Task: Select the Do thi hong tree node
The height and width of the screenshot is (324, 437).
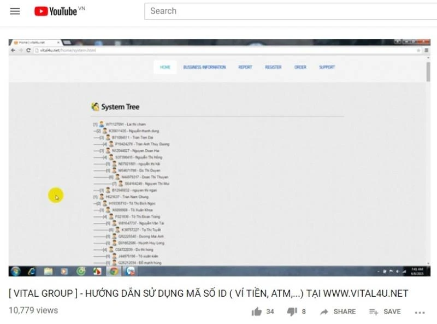Action: coord(134,250)
